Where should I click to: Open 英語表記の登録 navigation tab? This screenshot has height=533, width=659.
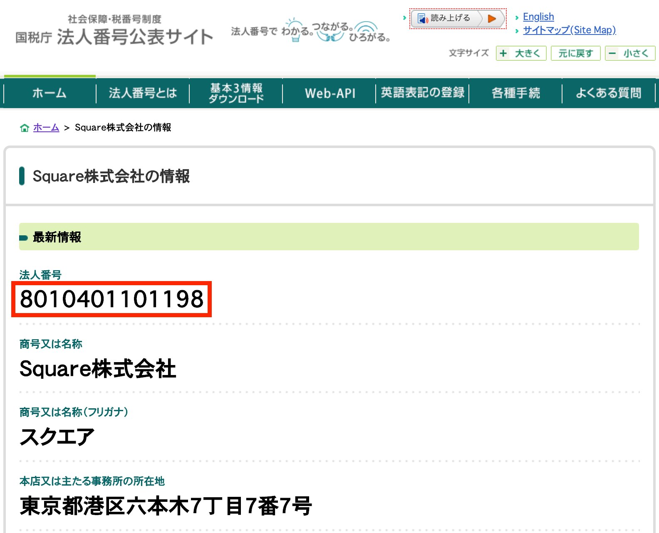click(423, 93)
